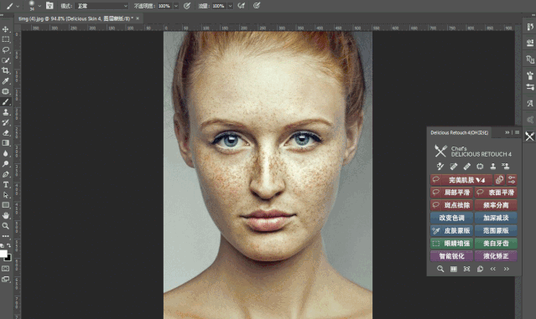
Task: Open the Delicious Retouch panel menu icon
Action: (517, 132)
